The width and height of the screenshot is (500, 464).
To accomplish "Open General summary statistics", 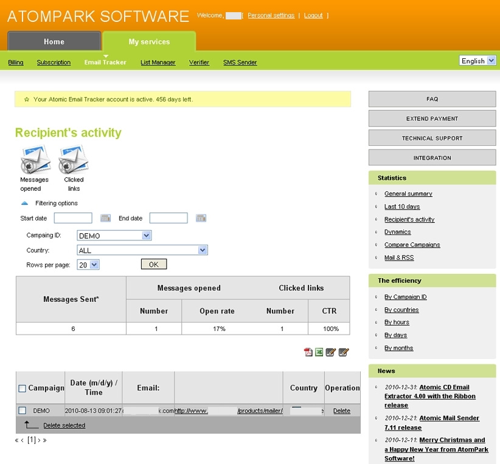I will (408, 194).
